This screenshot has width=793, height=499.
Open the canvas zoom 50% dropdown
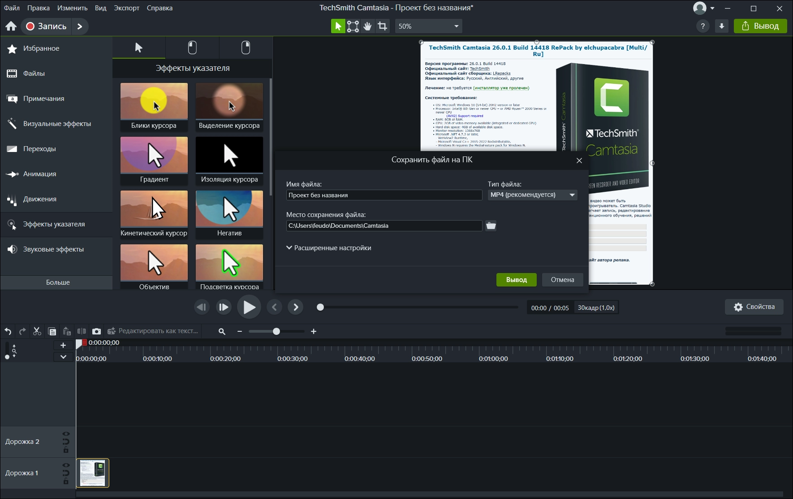click(429, 26)
